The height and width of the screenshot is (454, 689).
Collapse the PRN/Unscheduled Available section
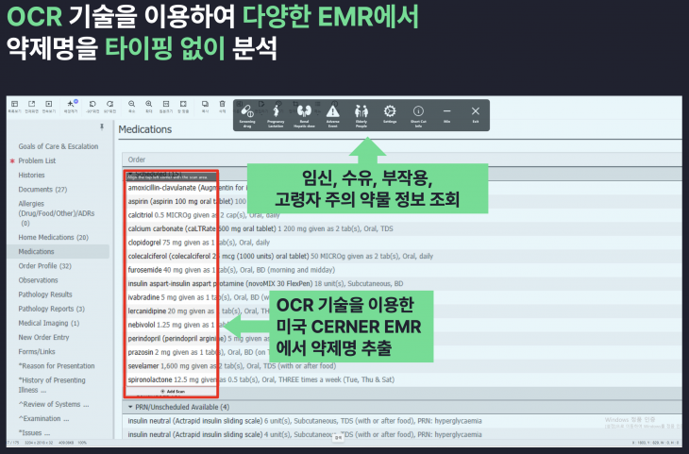coord(130,407)
